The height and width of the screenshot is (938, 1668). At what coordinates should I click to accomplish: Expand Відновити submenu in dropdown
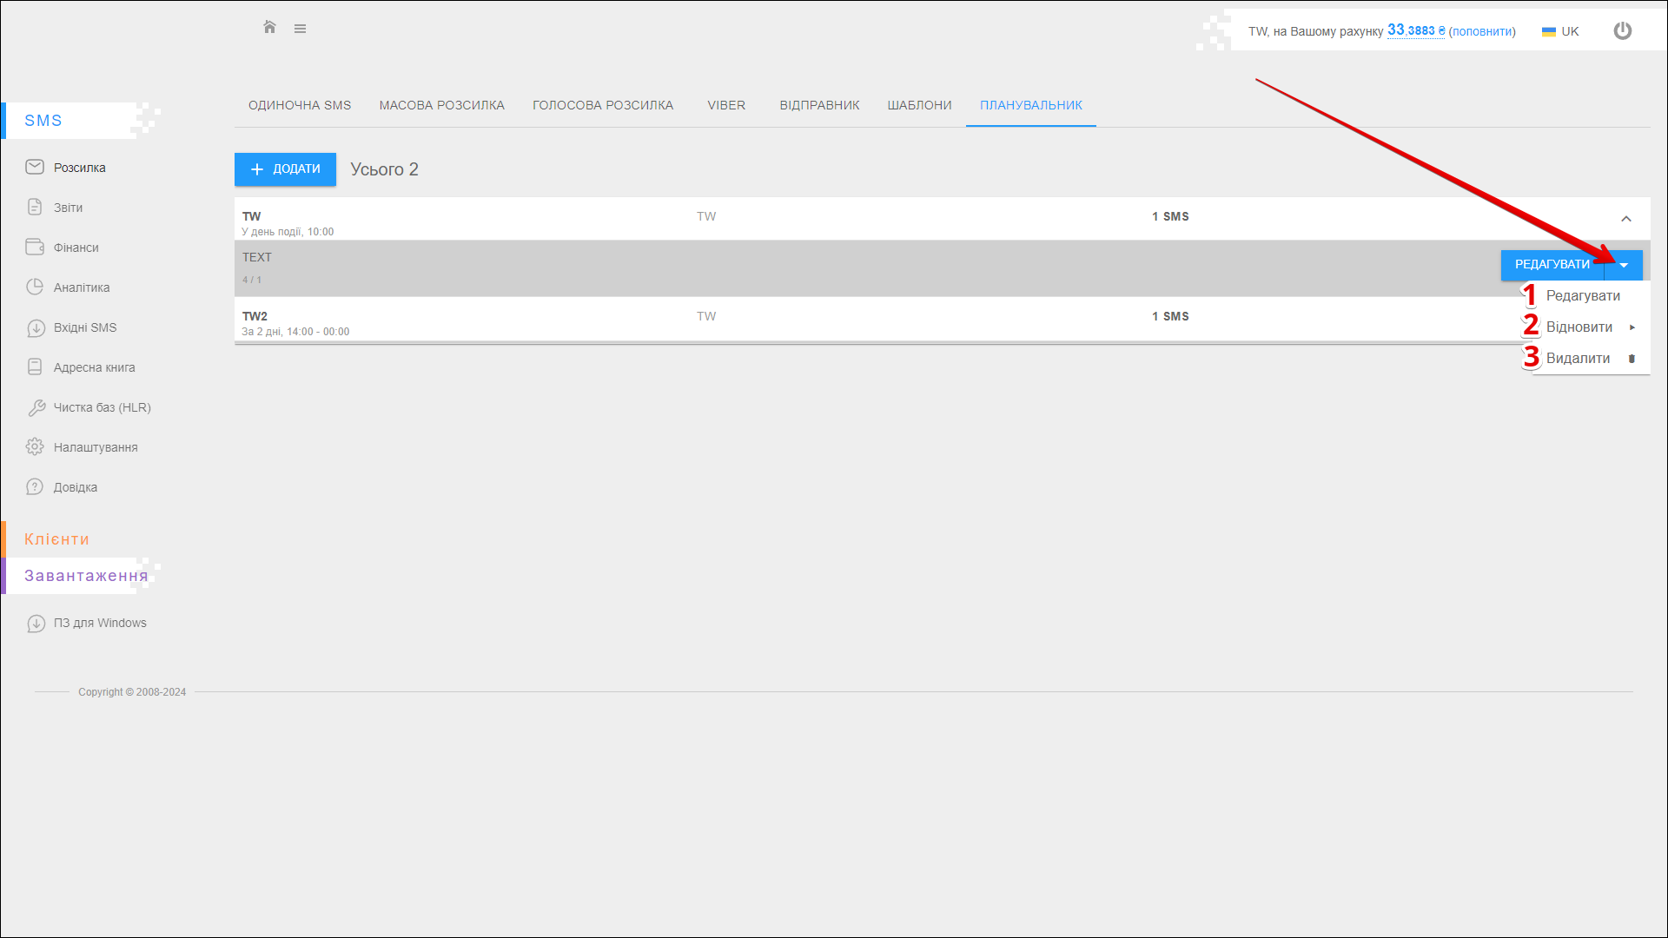pyautogui.click(x=1581, y=327)
